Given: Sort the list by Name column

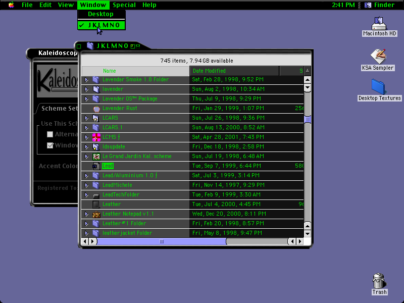Looking at the screenshot, I should click(135, 71).
